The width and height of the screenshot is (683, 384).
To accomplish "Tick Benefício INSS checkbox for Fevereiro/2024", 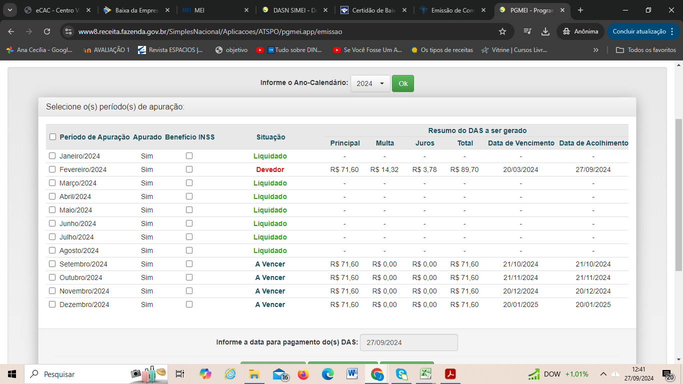I will pos(189,169).
